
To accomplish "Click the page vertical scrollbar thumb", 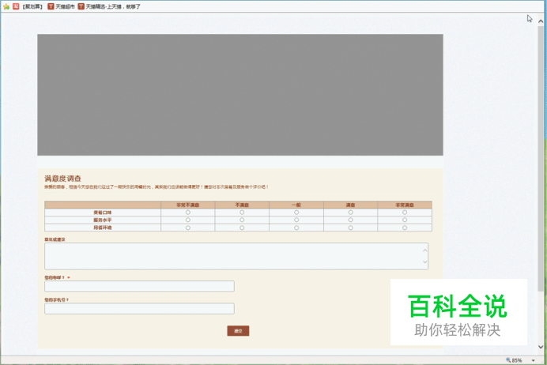I will [541, 159].
